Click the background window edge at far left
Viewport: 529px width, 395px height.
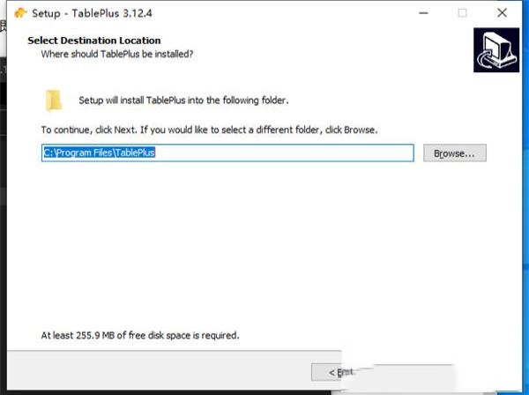coord(3,176)
